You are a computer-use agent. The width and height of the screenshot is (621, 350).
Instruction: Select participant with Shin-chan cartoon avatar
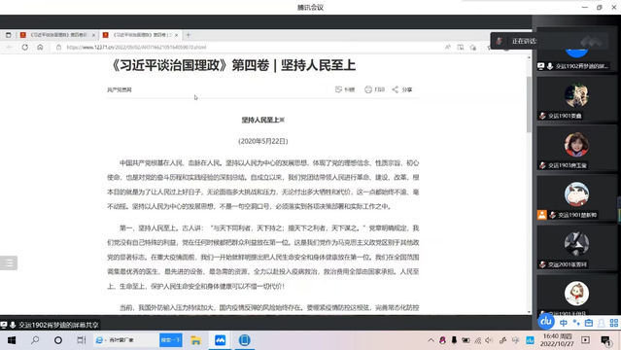click(576, 198)
